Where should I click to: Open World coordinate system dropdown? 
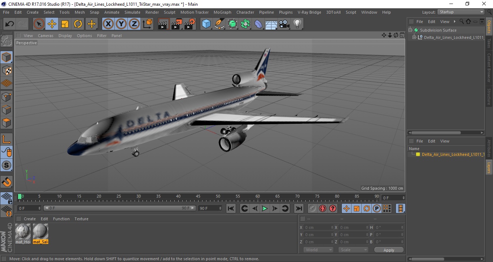coord(318,250)
